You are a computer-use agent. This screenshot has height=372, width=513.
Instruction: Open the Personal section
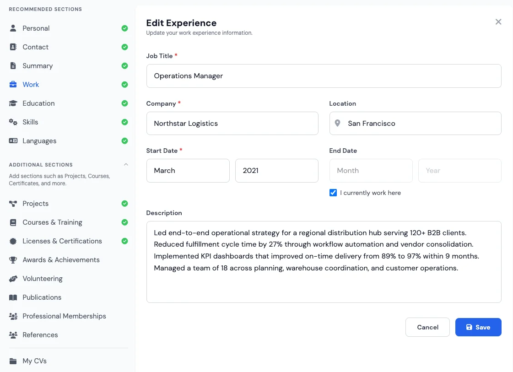point(68,28)
